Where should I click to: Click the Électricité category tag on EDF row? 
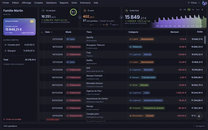point(148,70)
